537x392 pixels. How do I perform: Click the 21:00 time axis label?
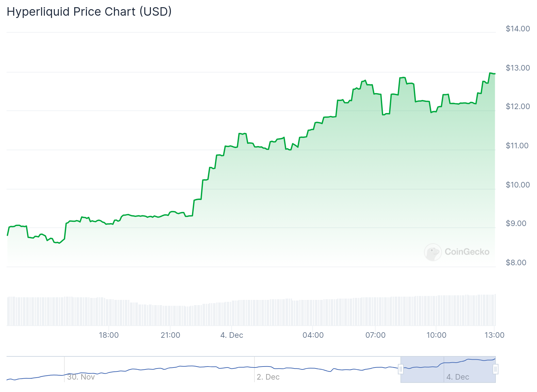click(x=171, y=335)
